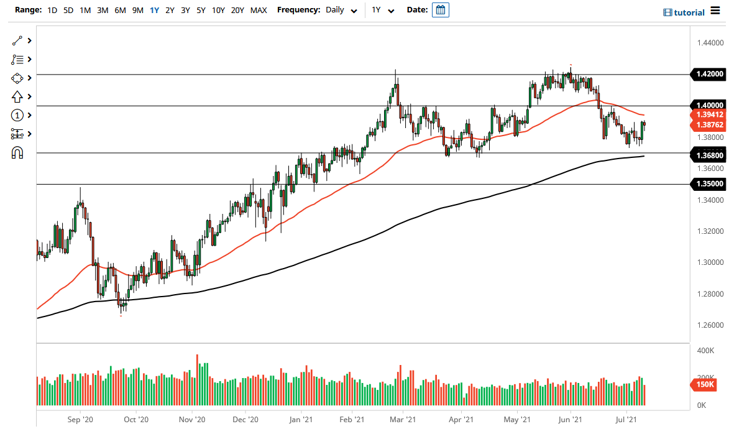The image size is (729, 434).
Task: Switch to the 1D range
Action: coord(52,10)
